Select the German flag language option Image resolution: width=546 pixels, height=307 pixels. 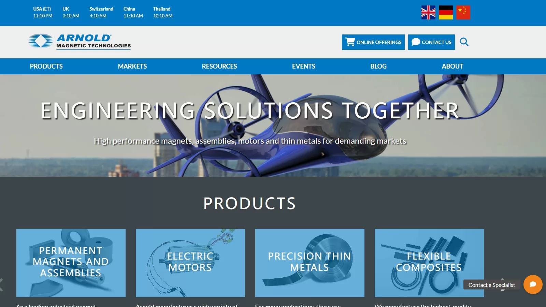pos(446,13)
